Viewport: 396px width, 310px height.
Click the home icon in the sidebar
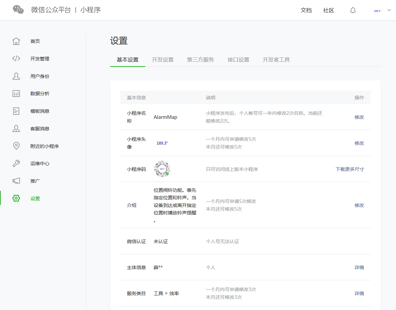[16, 41]
